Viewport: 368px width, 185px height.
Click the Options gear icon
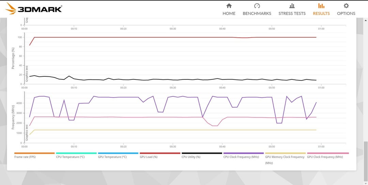pyautogui.click(x=346, y=6)
